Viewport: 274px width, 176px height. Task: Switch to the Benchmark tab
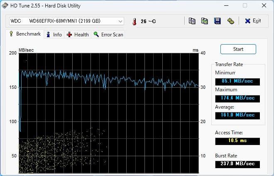click(x=25, y=34)
